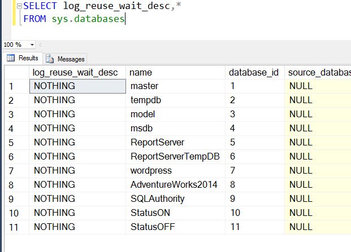
Task: Click the 'ReportServerTempDB' name cell
Action: (175, 157)
